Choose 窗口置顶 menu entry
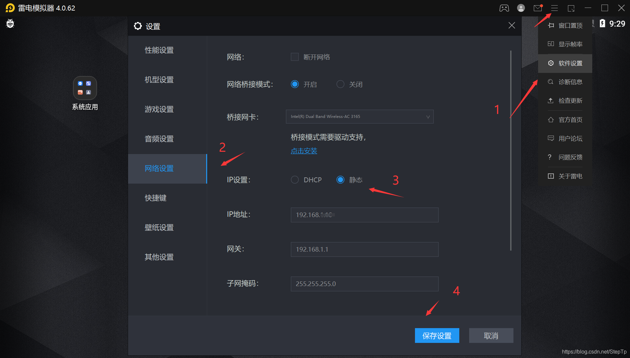This screenshot has height=358, width=630. (x=565, y=26)
